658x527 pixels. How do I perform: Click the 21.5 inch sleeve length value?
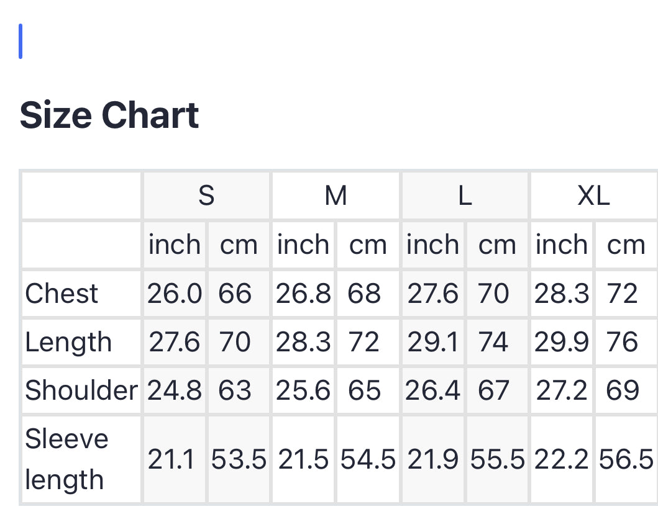(x=303, y=459)
